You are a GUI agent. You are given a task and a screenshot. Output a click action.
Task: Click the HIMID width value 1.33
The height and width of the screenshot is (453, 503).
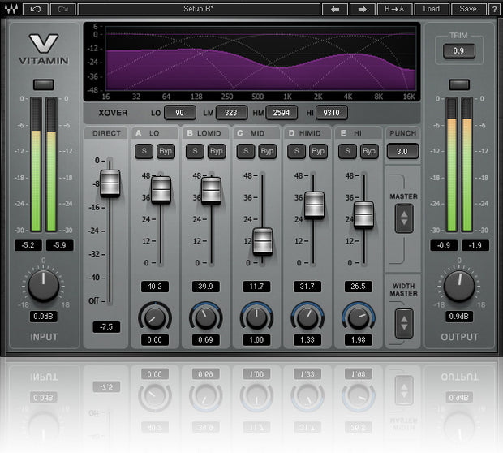(307, 339)
